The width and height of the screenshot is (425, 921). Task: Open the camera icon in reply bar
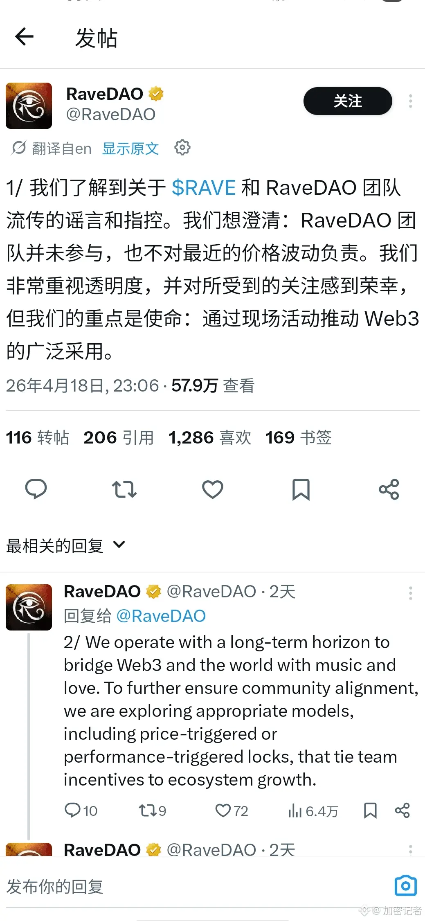[406, 886]
